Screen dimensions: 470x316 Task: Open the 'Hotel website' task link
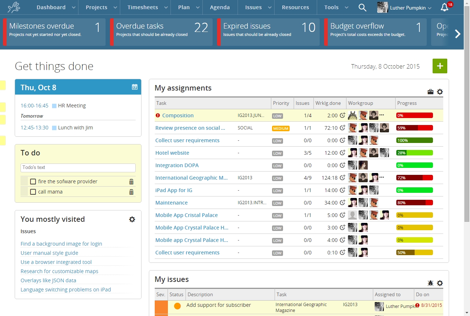(x=172, y=153)
